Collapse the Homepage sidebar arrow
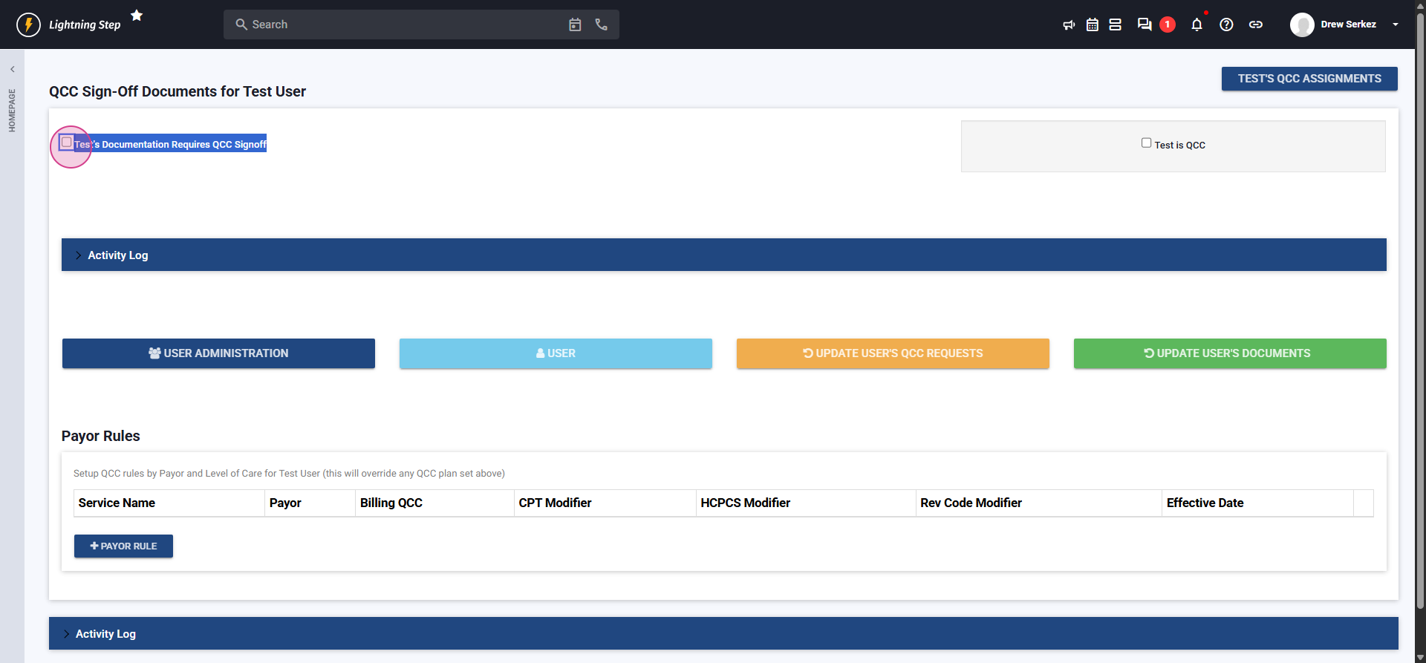This screenshot has height=663, width=1426. pos(12,69)
